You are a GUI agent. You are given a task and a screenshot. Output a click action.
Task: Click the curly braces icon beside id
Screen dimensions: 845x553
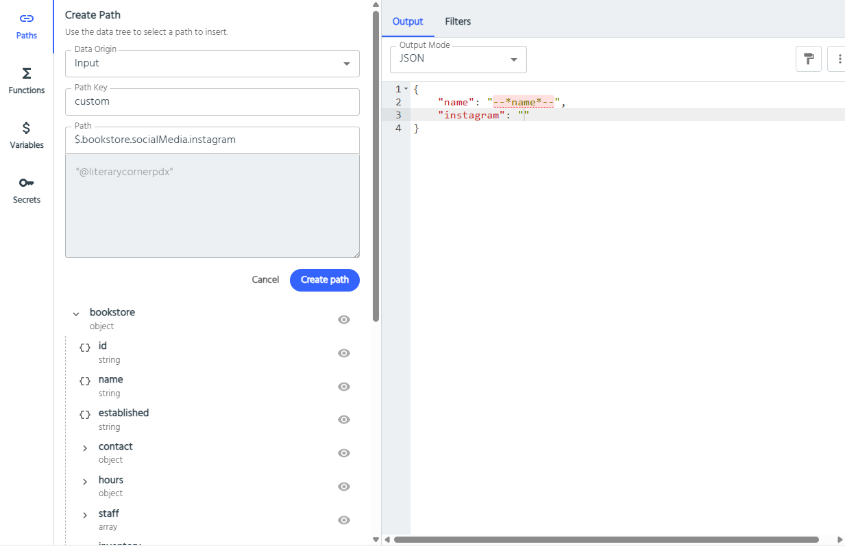[85, 348]
